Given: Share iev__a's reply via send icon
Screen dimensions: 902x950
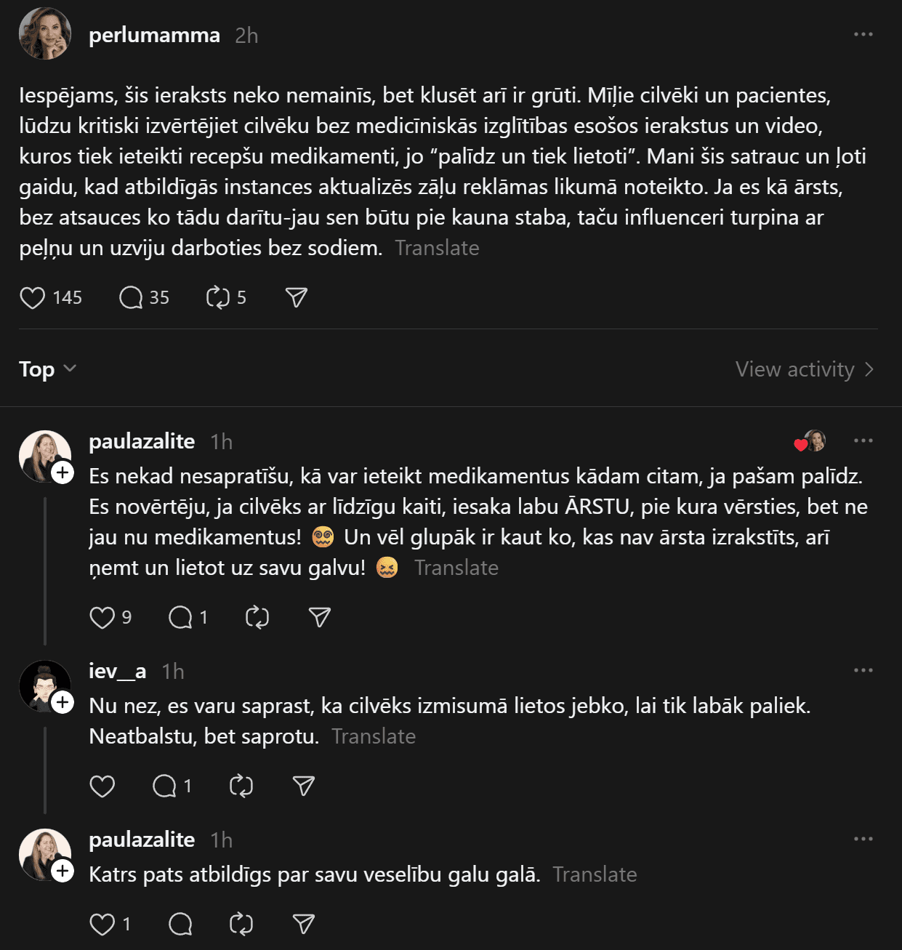Looking at the screenshot, I should coord(304,786).
